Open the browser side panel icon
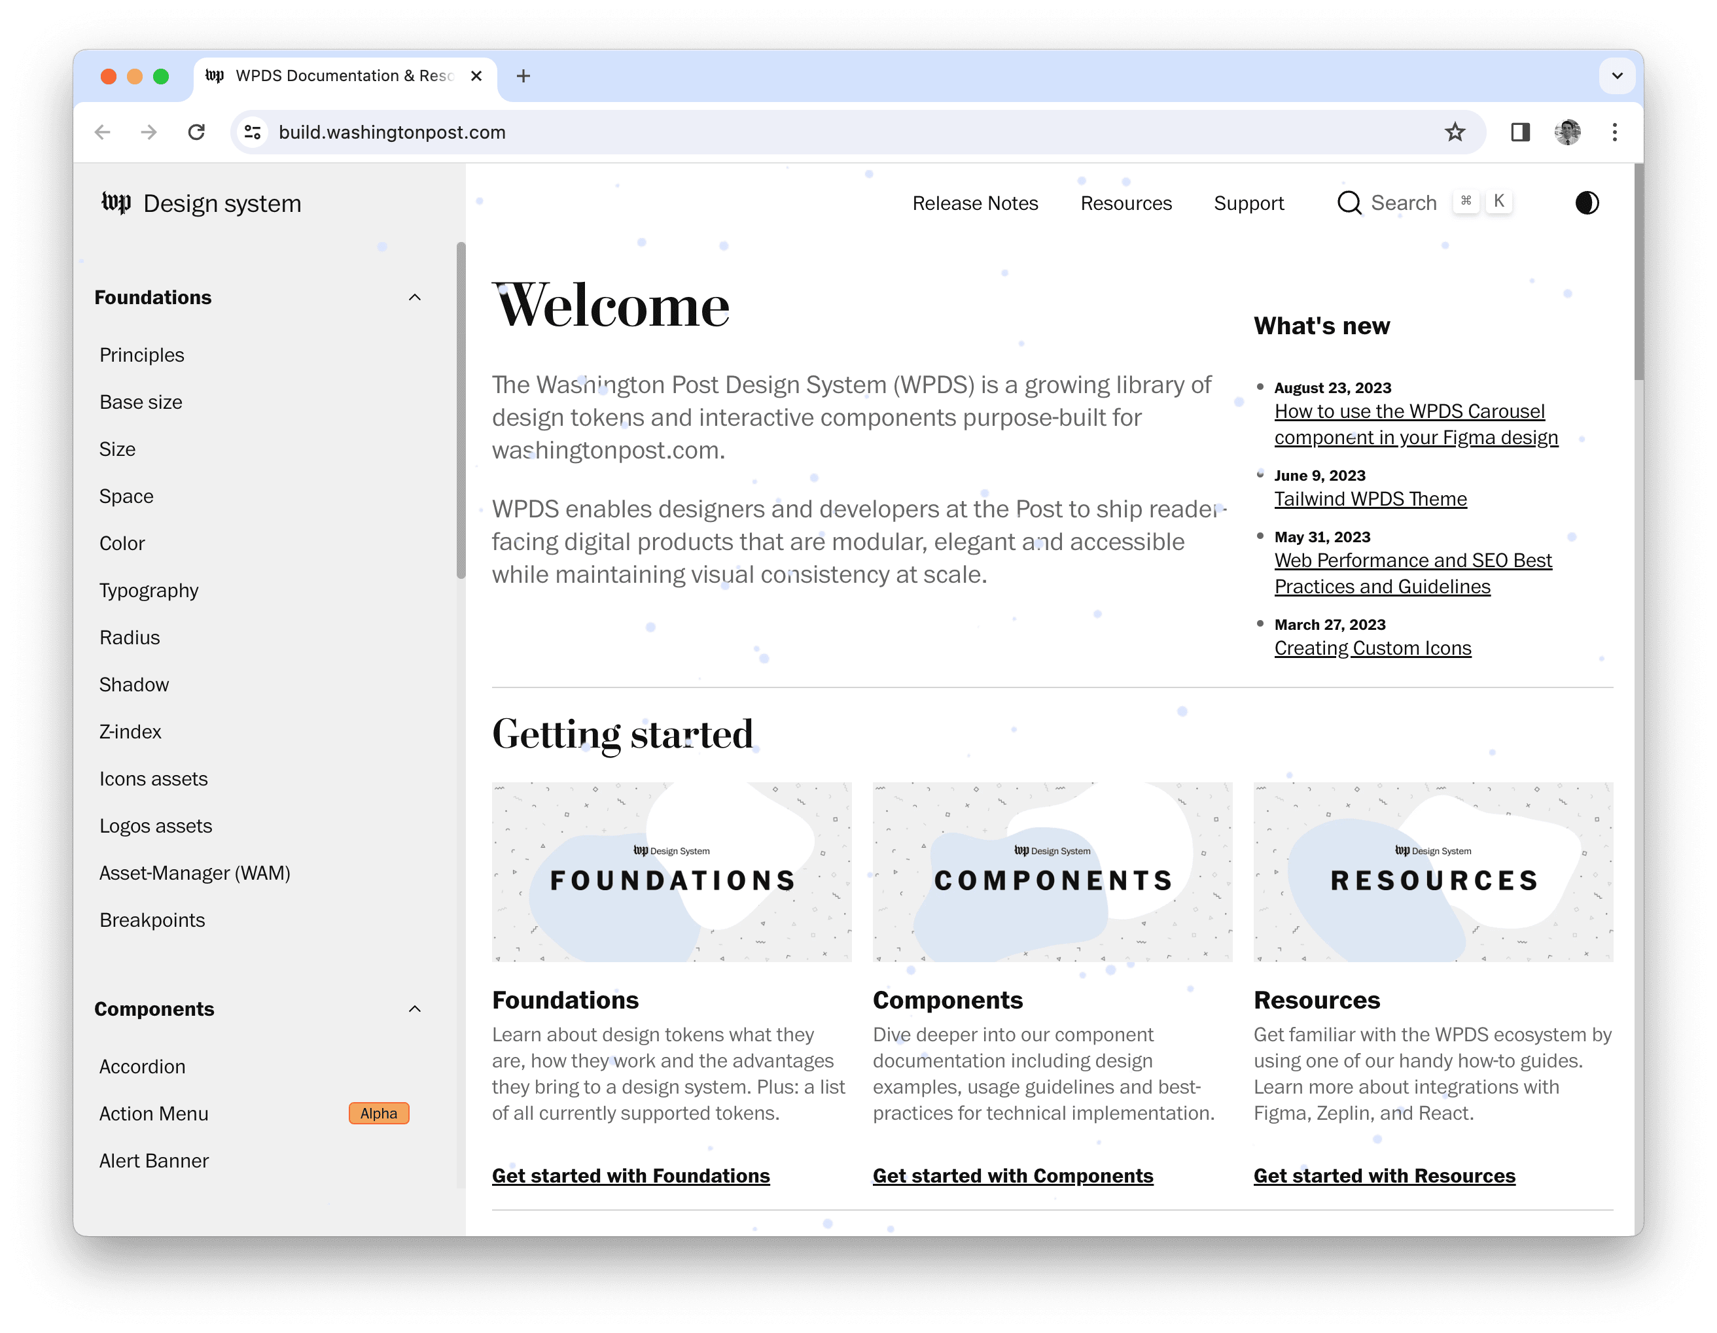This screenshot has height=1333, width=1717. [x=1521, y=132]
